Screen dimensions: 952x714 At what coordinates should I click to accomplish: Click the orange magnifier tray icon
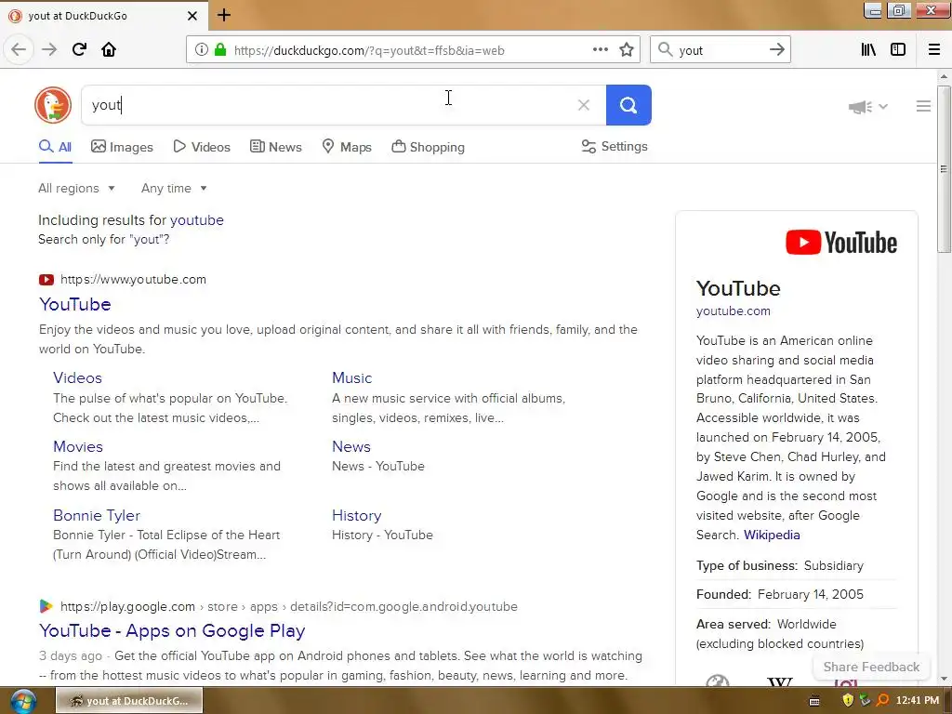coord(883,701)
